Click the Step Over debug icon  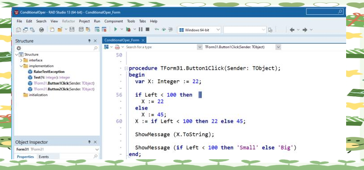[x=157, y=29]
